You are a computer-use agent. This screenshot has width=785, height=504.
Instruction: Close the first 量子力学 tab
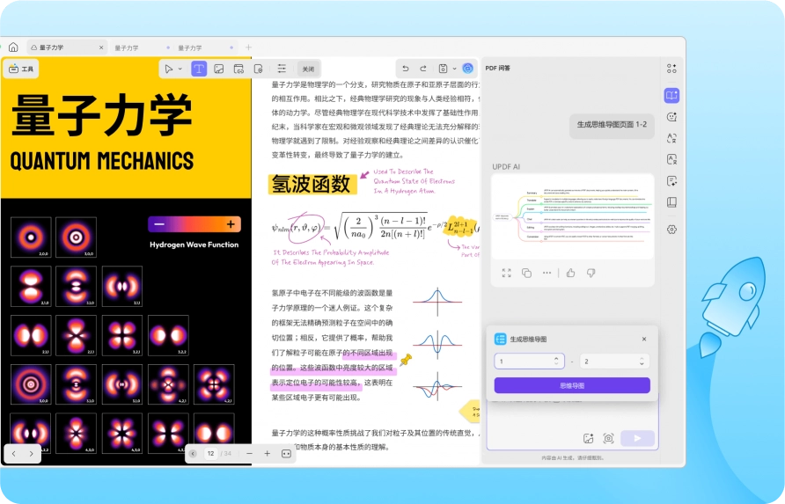[101, 47]
